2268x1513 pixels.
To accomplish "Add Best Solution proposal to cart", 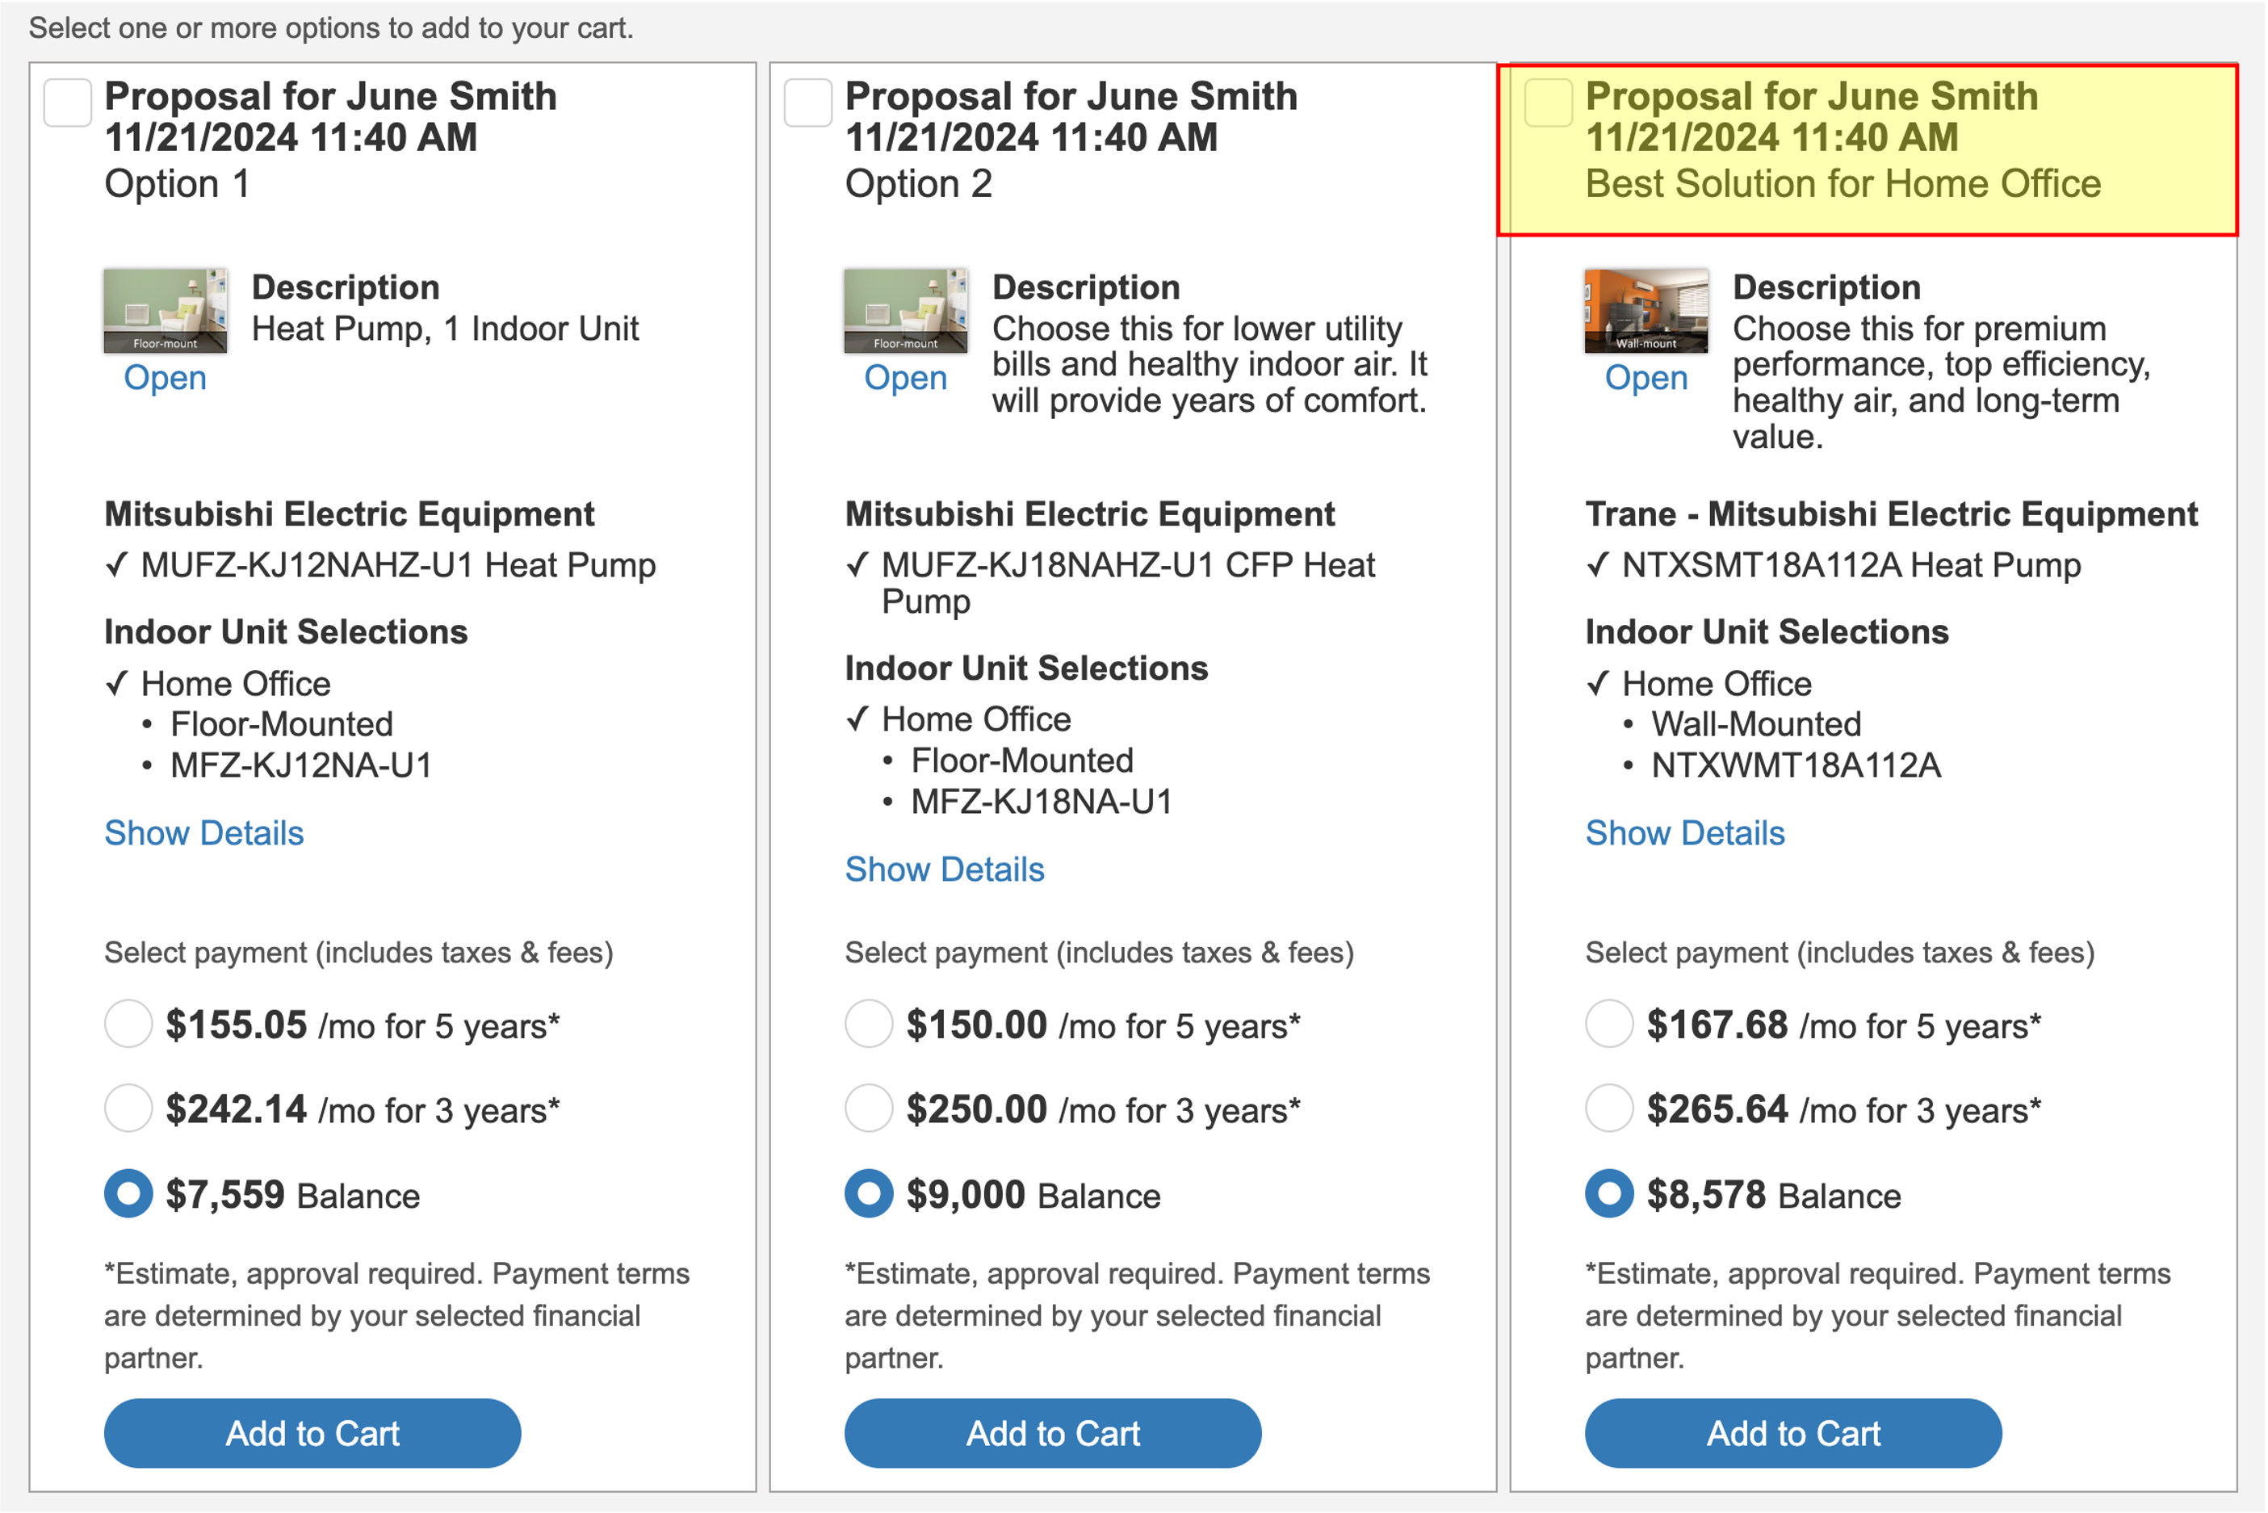I will [x=1794, y=1434].
